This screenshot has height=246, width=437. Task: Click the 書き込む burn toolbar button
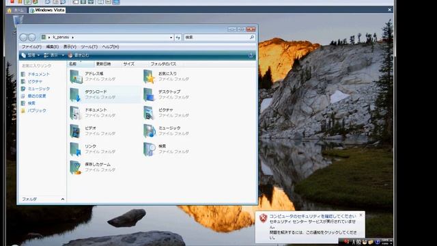(79, 55)
